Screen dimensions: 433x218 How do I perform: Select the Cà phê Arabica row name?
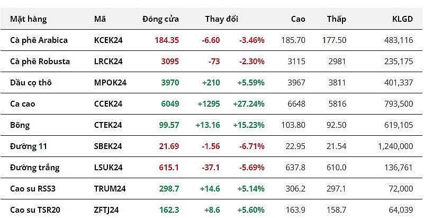(x=39, y=40)
